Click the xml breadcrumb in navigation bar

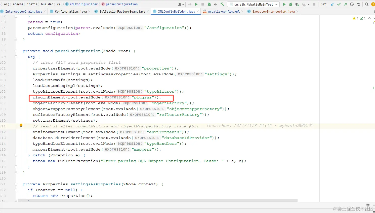tap(59, 4)
